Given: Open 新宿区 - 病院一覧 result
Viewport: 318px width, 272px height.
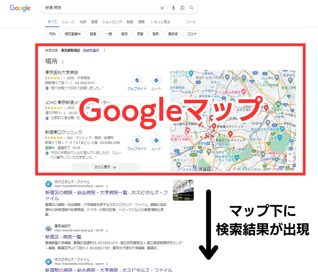Looking at the screenshot, I should click(63, 237).
